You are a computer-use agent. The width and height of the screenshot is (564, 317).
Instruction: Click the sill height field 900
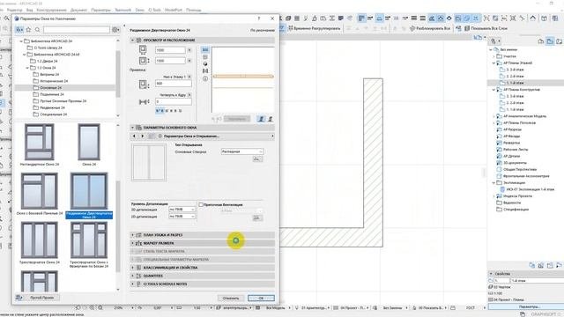pos(174,84)
